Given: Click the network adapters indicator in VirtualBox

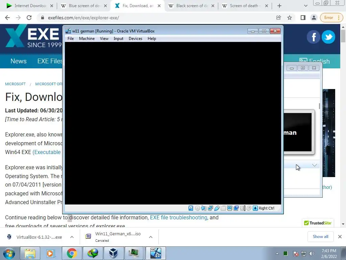Looking at the screenshot, I should click(210, 208).
